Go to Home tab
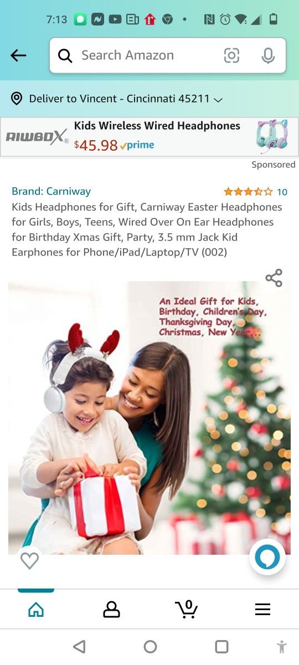299x665 pixels. 36,610
